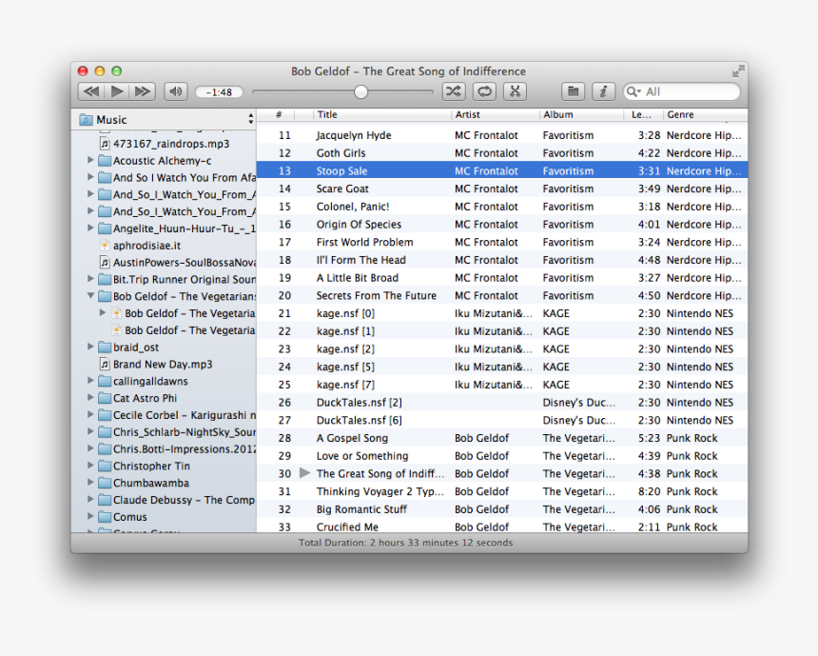This screenshot has width=818, height=656.
Task: Open the Music source dropdown
Action: tap(249, 119)
